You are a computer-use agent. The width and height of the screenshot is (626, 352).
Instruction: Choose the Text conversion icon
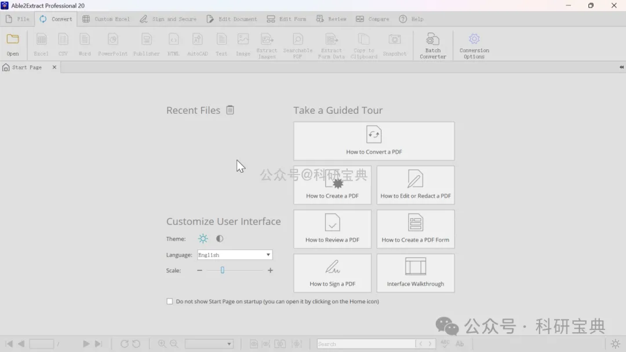click(221, 44)
